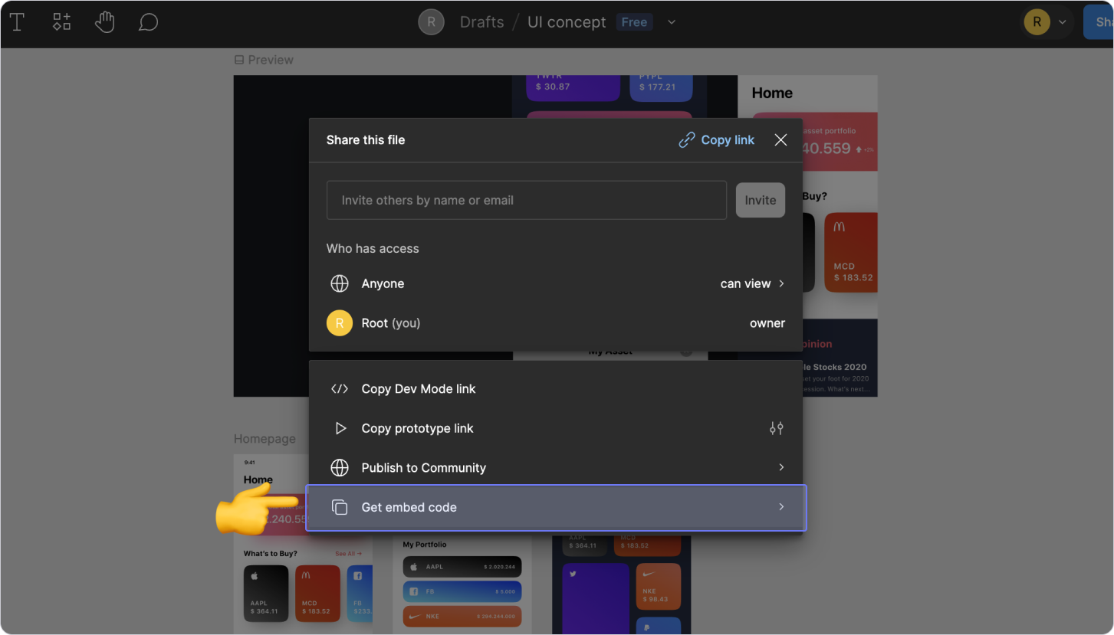Select Get embed code option
The image size is (1114, 635).
click(x=409, y=507)
